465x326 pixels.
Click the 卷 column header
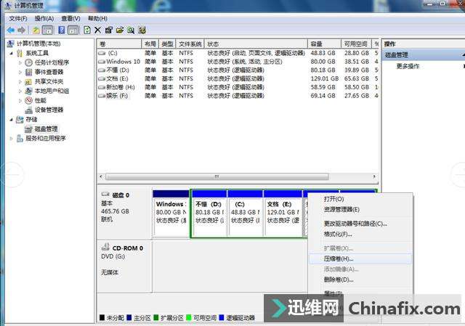tap(119, 44)
